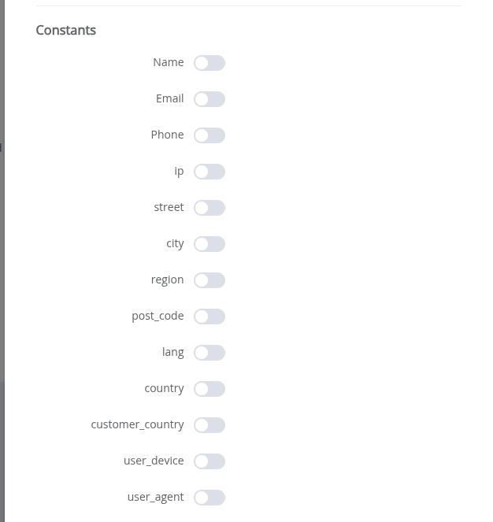Image resolution: width=493 pixels, height=522 pixels.
Task: Toggle the ip constant switch
Action: (209, 172)
